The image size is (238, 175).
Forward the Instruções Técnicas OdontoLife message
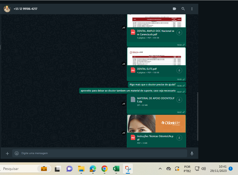[x=124, y=133]
